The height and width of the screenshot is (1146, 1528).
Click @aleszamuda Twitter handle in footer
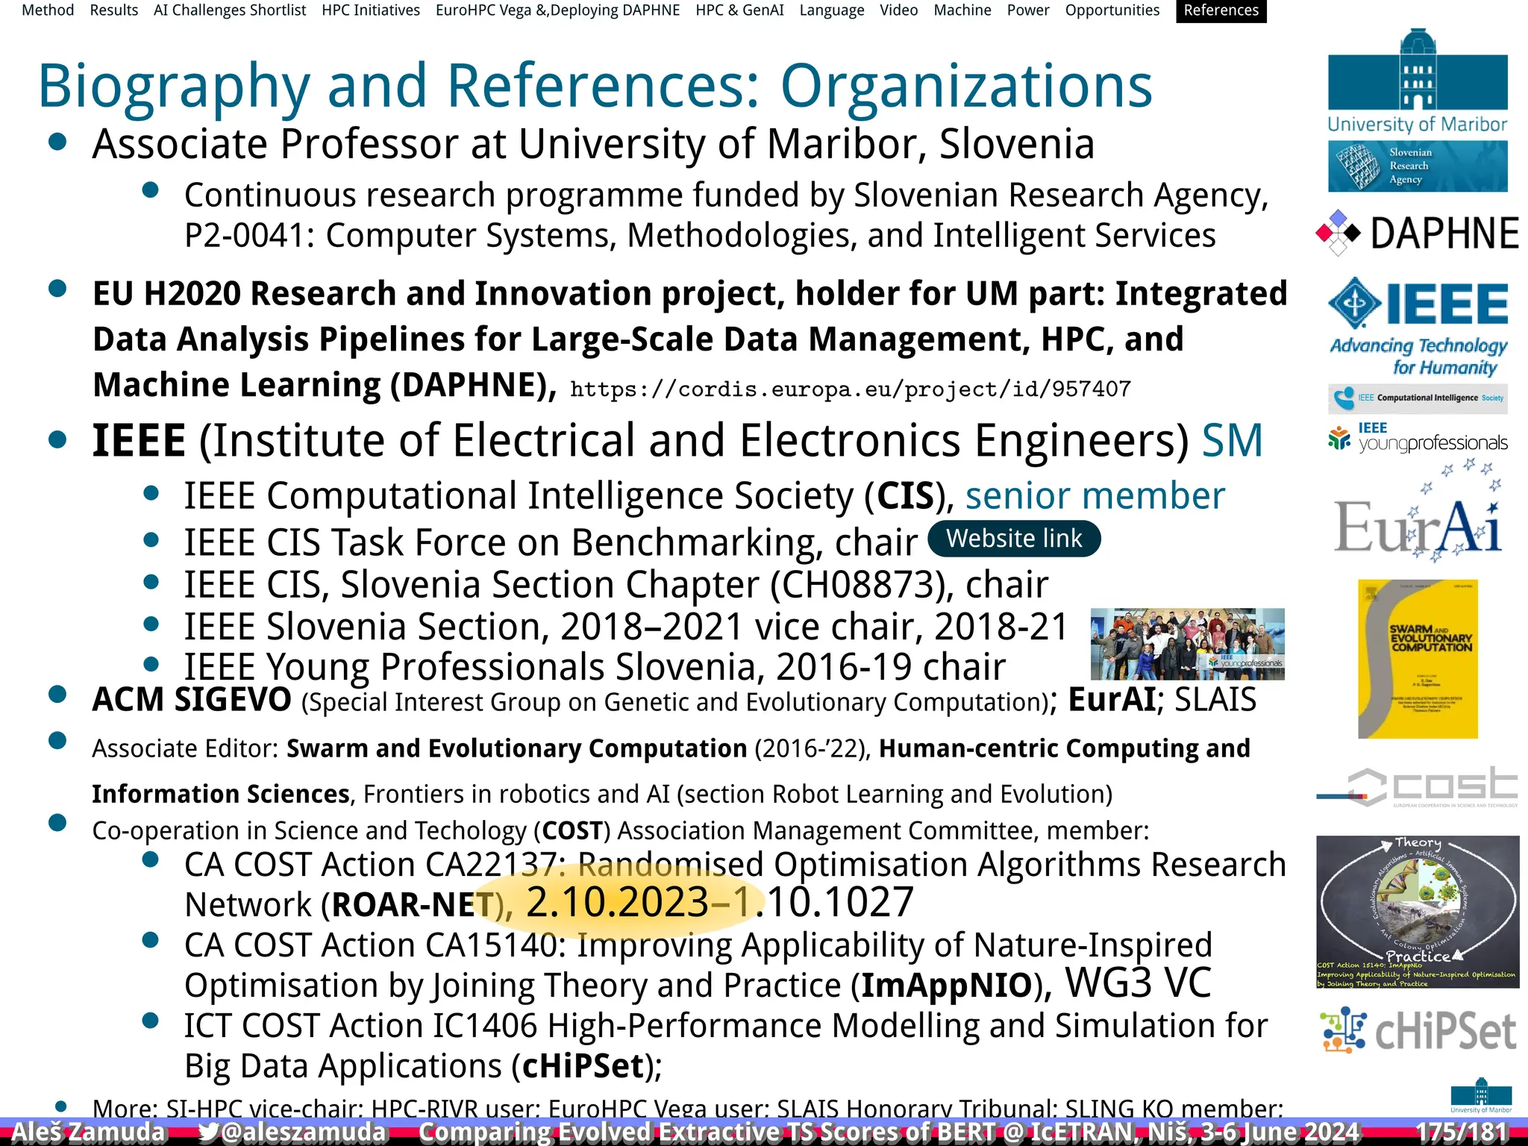point(304,1132)
